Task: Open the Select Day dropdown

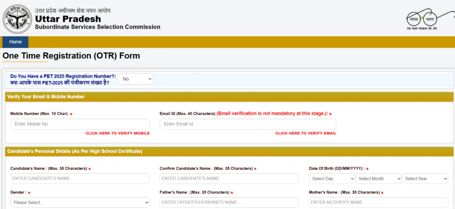Action: tap(332, 179)
